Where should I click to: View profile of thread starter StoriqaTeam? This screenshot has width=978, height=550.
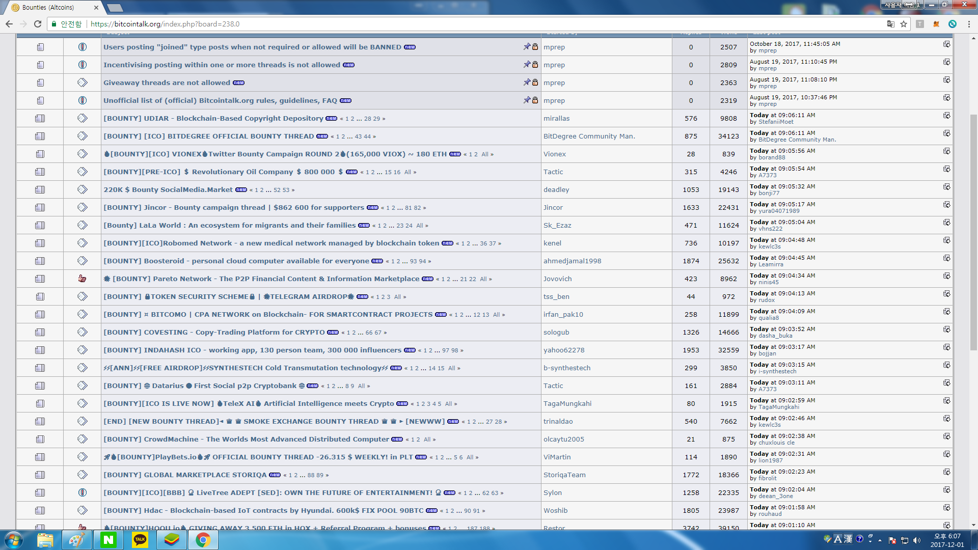click(x=564, y=475)
